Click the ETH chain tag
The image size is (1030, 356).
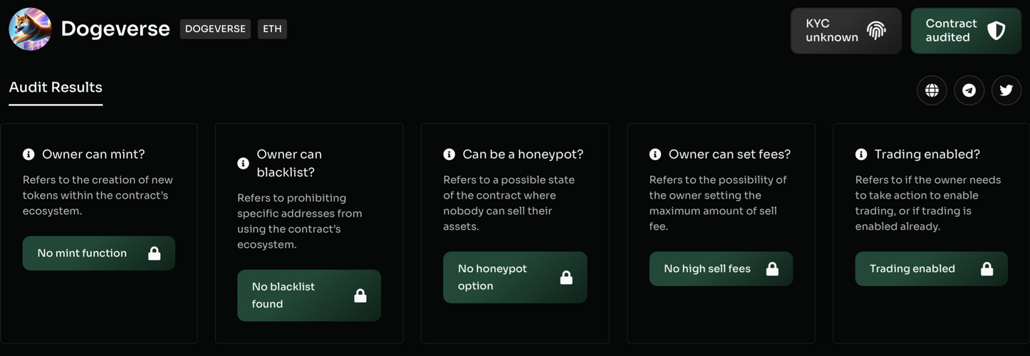272,29
